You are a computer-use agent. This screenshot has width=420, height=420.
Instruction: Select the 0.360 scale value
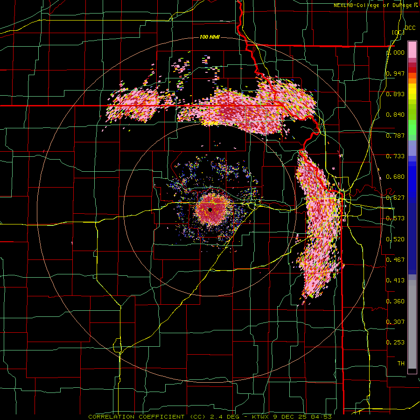pos(395,301)
